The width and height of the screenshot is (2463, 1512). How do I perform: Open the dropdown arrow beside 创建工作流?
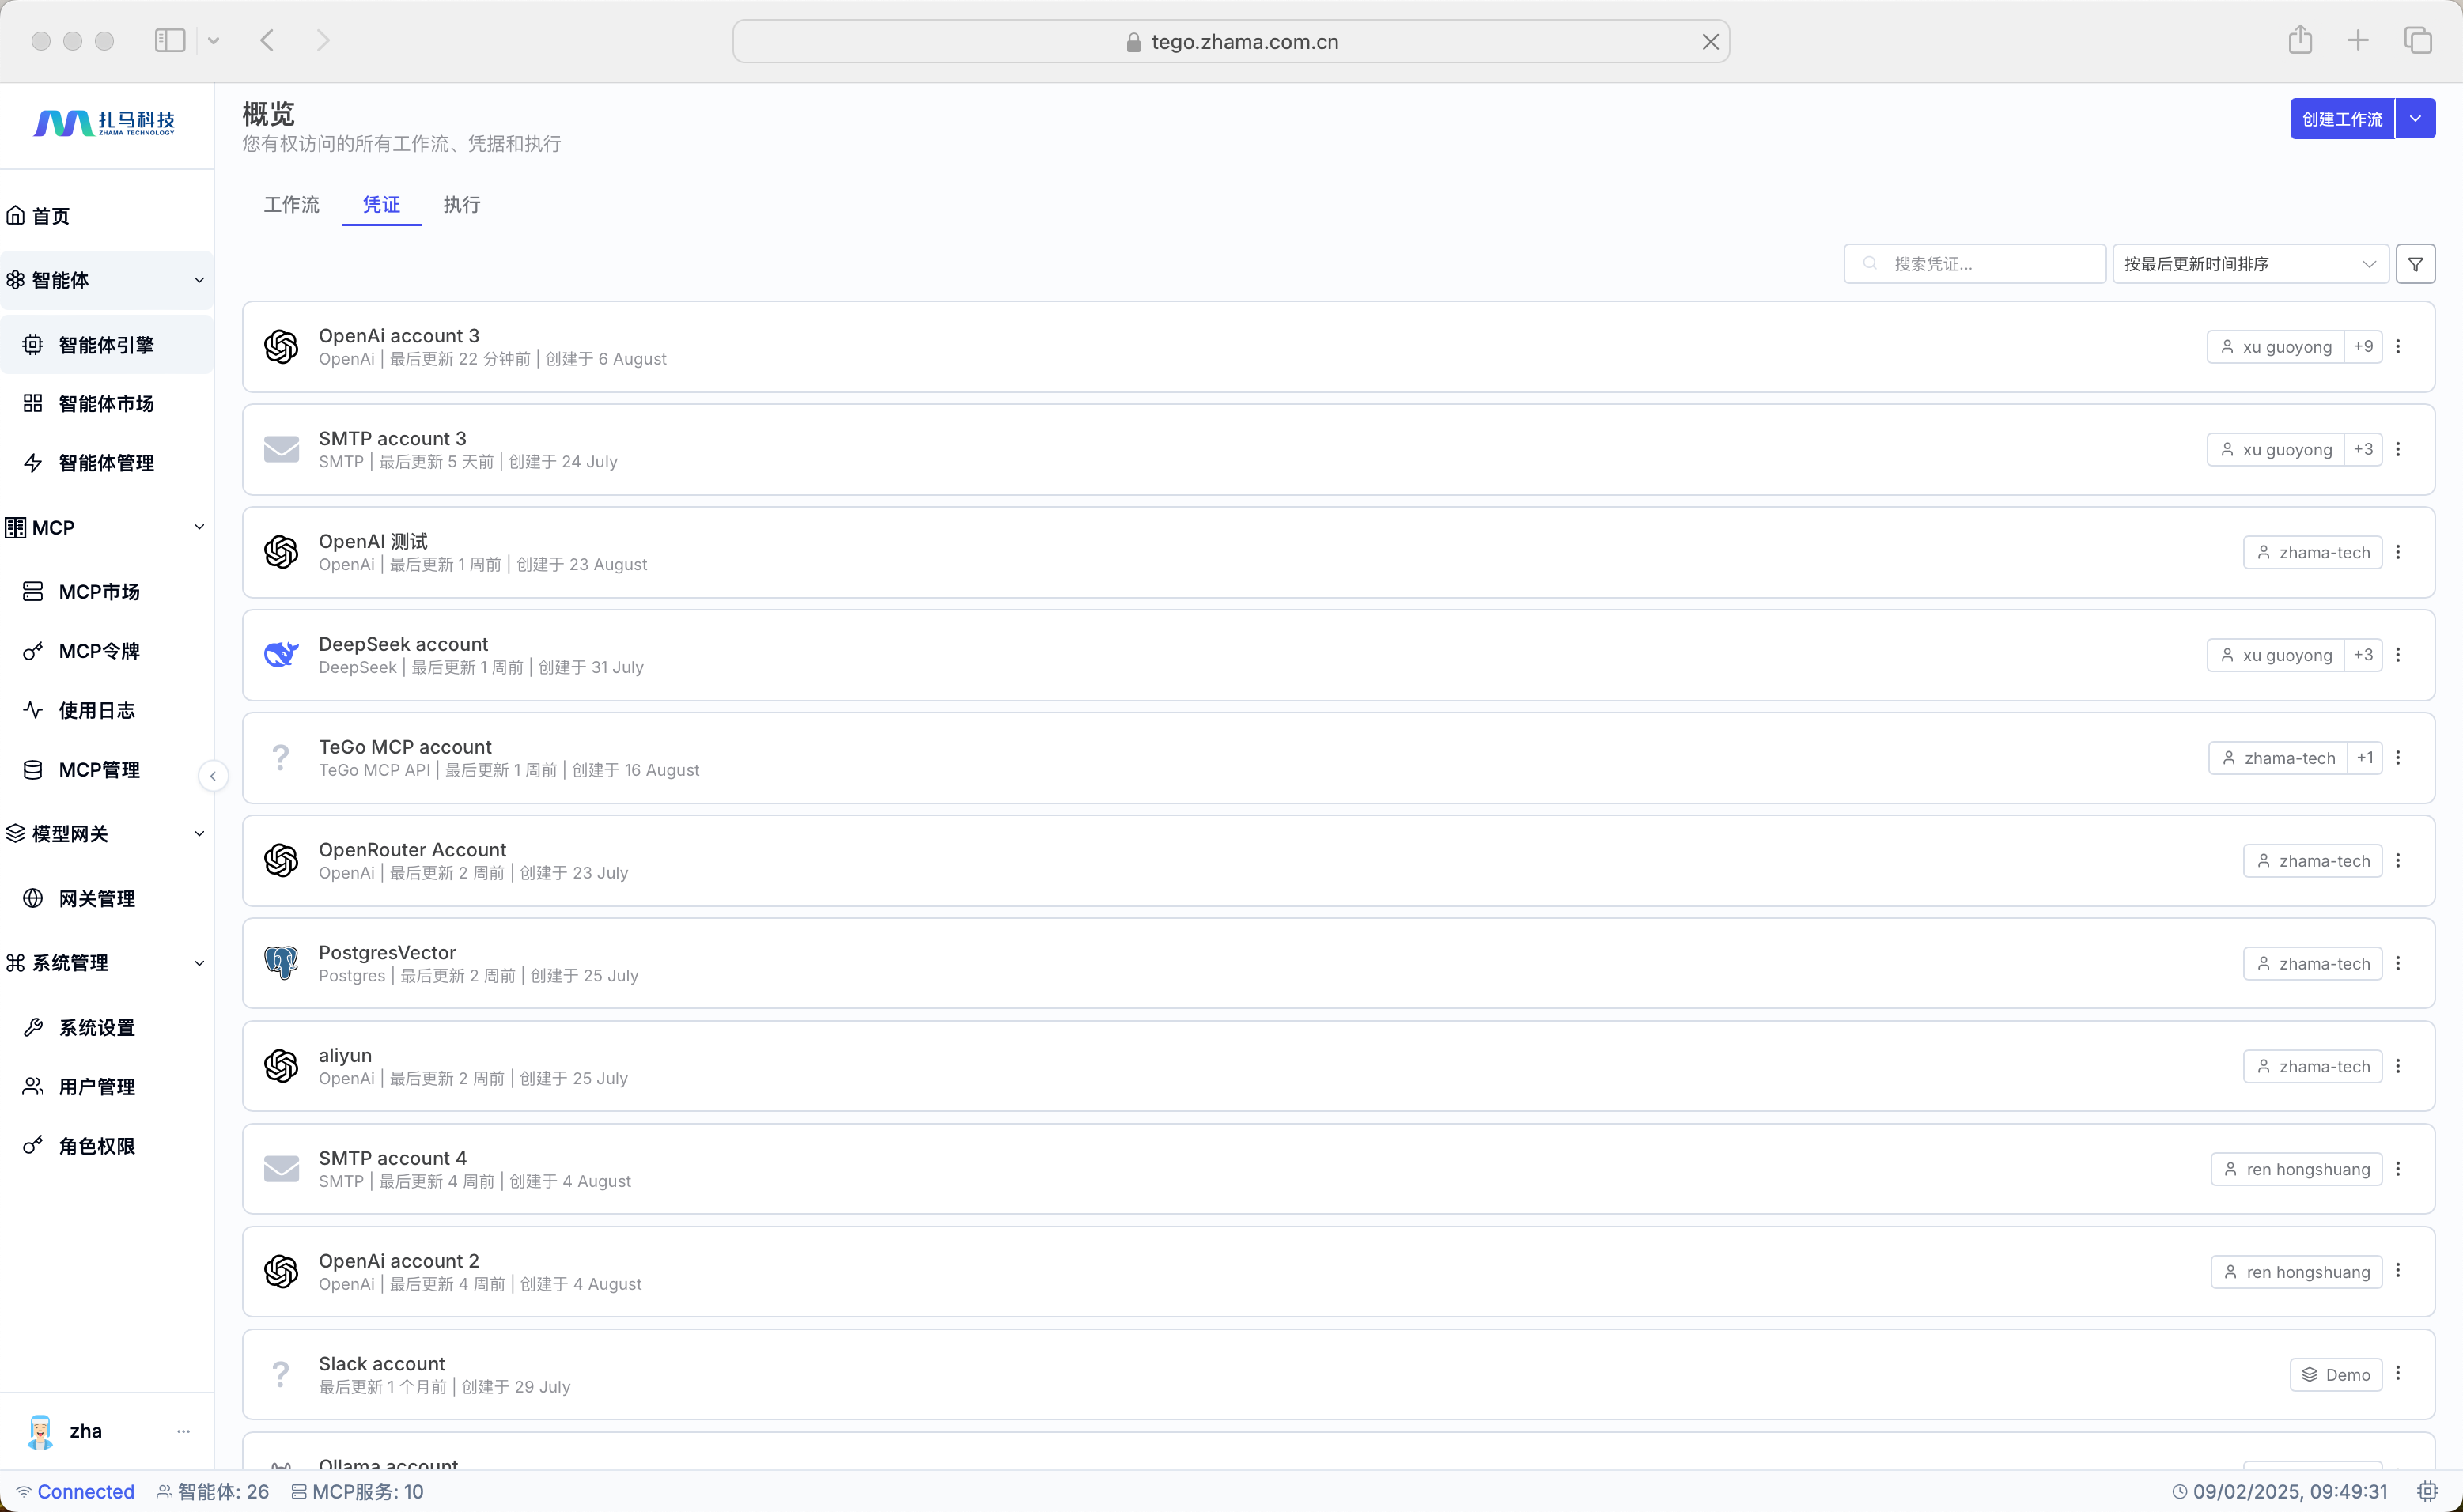[x=2415, y=119]
